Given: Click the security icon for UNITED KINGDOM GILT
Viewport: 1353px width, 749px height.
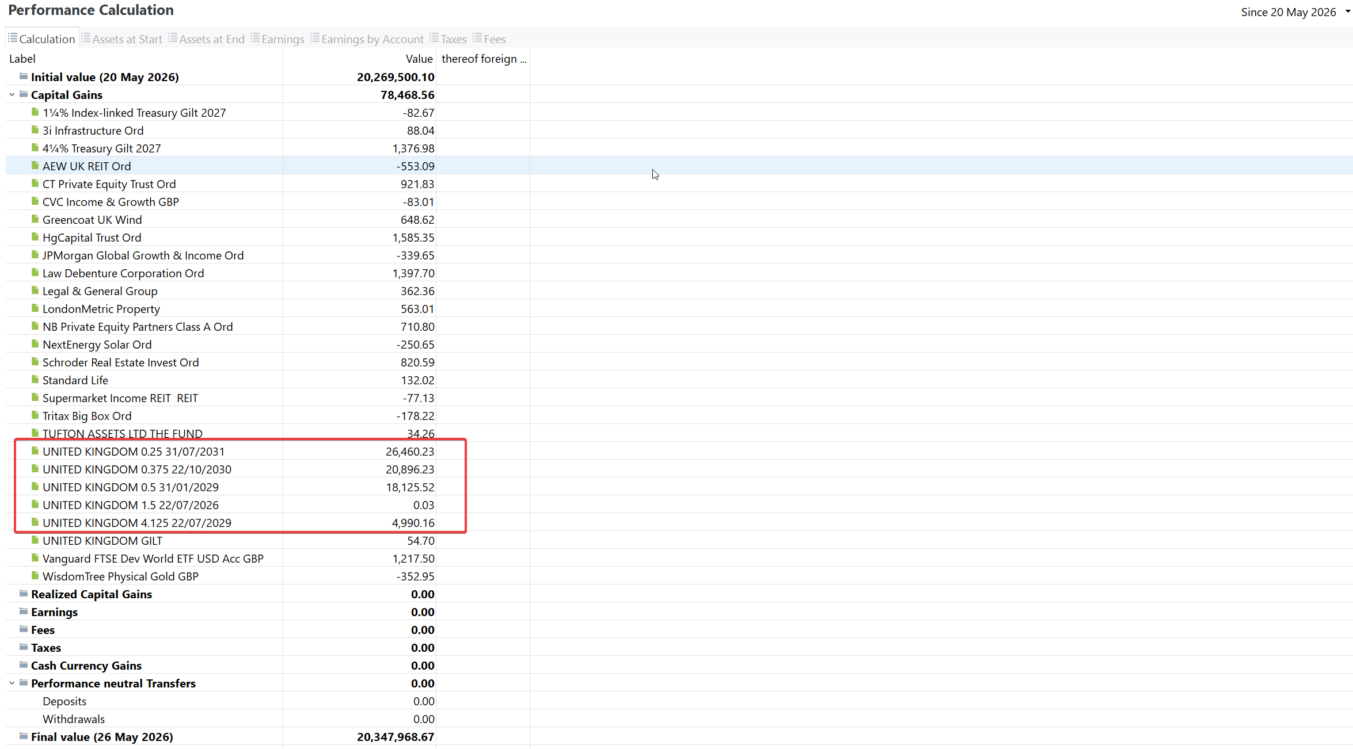Looking at the screenshot, I should (x=35, y=540).
